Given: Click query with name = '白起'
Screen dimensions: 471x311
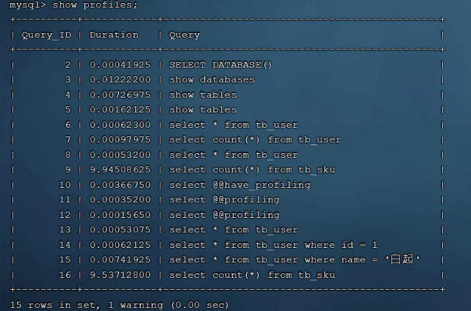Looking at the screenshot, I should pos(294,259).
